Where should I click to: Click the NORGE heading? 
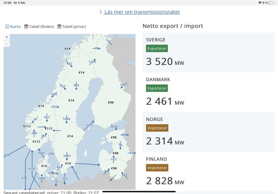(x=154, y=119)
